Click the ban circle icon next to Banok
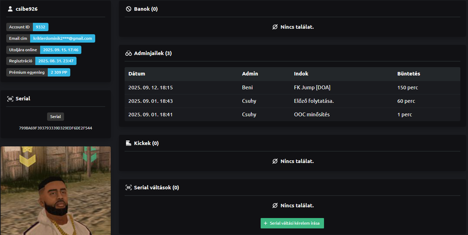The width and height of the screenshot is (468, 235). point(128,9)
